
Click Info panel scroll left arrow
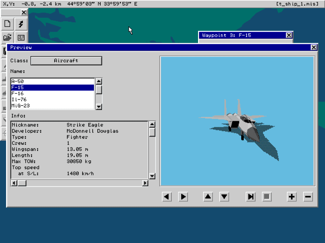pyautogui.click(x=14, y=183)
